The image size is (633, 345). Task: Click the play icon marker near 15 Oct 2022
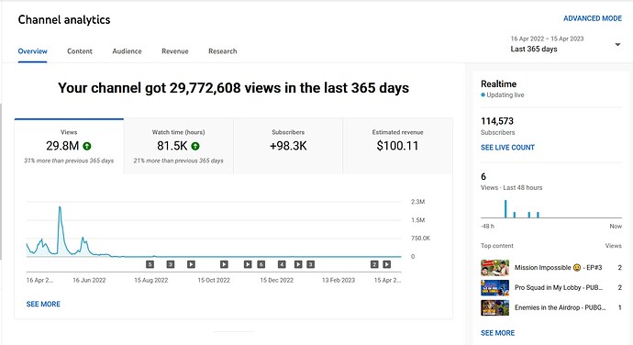tap(224, 264)
